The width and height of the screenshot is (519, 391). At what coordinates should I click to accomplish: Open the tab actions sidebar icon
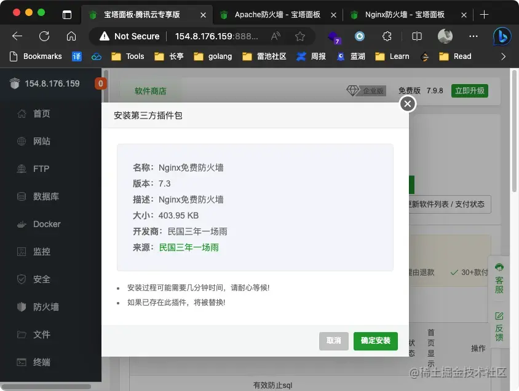[67, 15]
